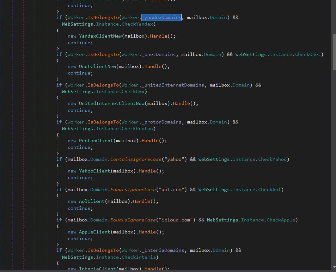Place cursor on YandexClientNew class name
The height and width of the screenshot is (272, 336).
[x=100, y=36]
